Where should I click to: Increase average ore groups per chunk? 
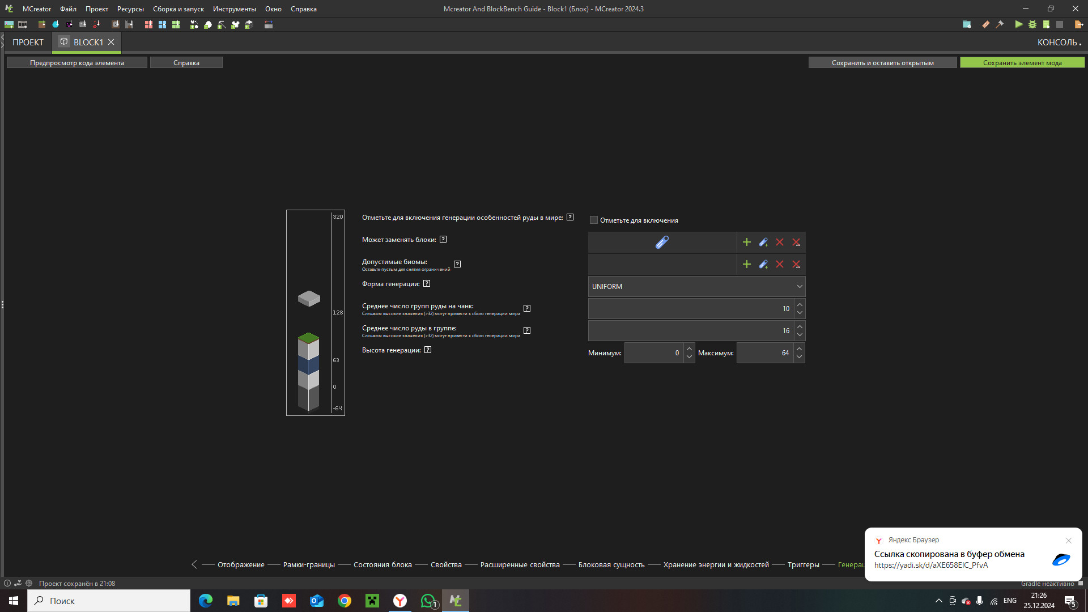(x=800, y=305)
